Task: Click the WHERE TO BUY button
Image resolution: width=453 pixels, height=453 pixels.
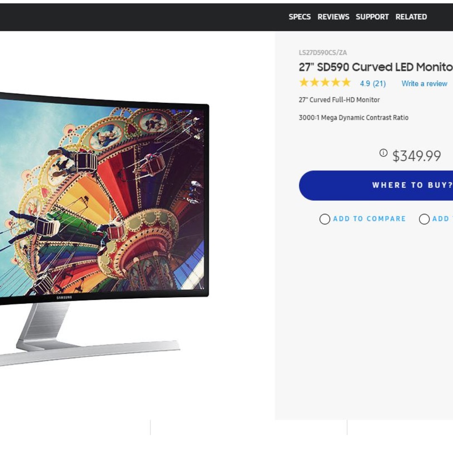Action: [376, 185]
